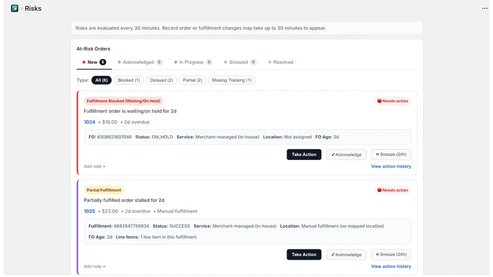
Task: Click Needs action status on order 1025
Action: tap(393, 190)
